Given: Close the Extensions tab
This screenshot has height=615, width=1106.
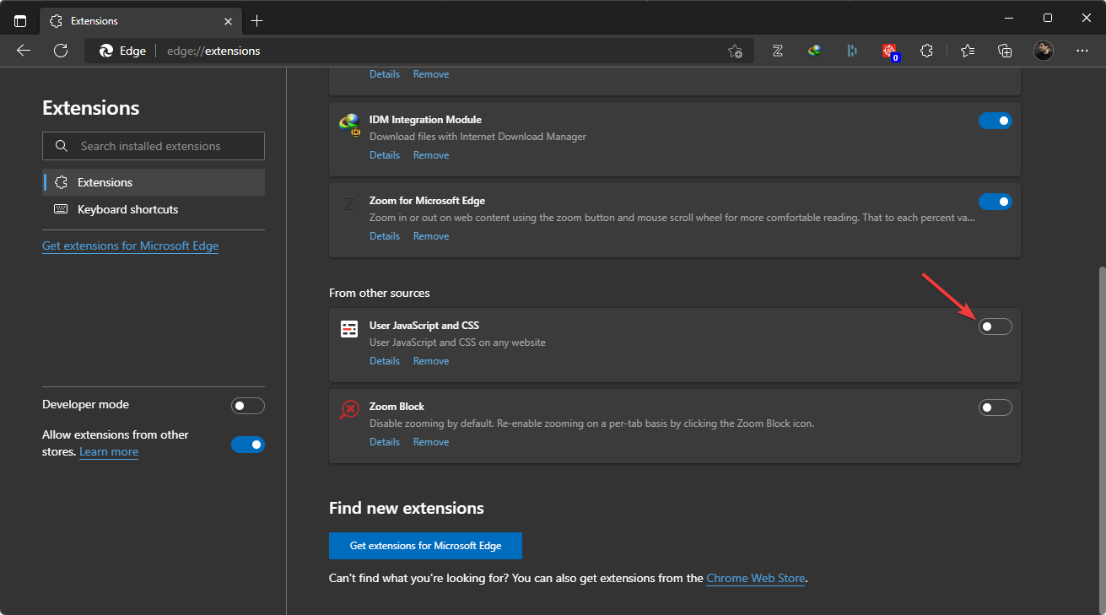Looking at the screenshot, I should pyautogui.click(x=228, y=20).
